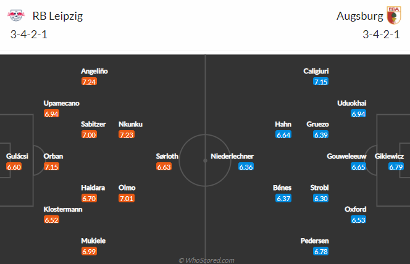Select Mukiele's 6.99 rating badge
The height and width of the screenshot is (264, 410).
[89, 252]
